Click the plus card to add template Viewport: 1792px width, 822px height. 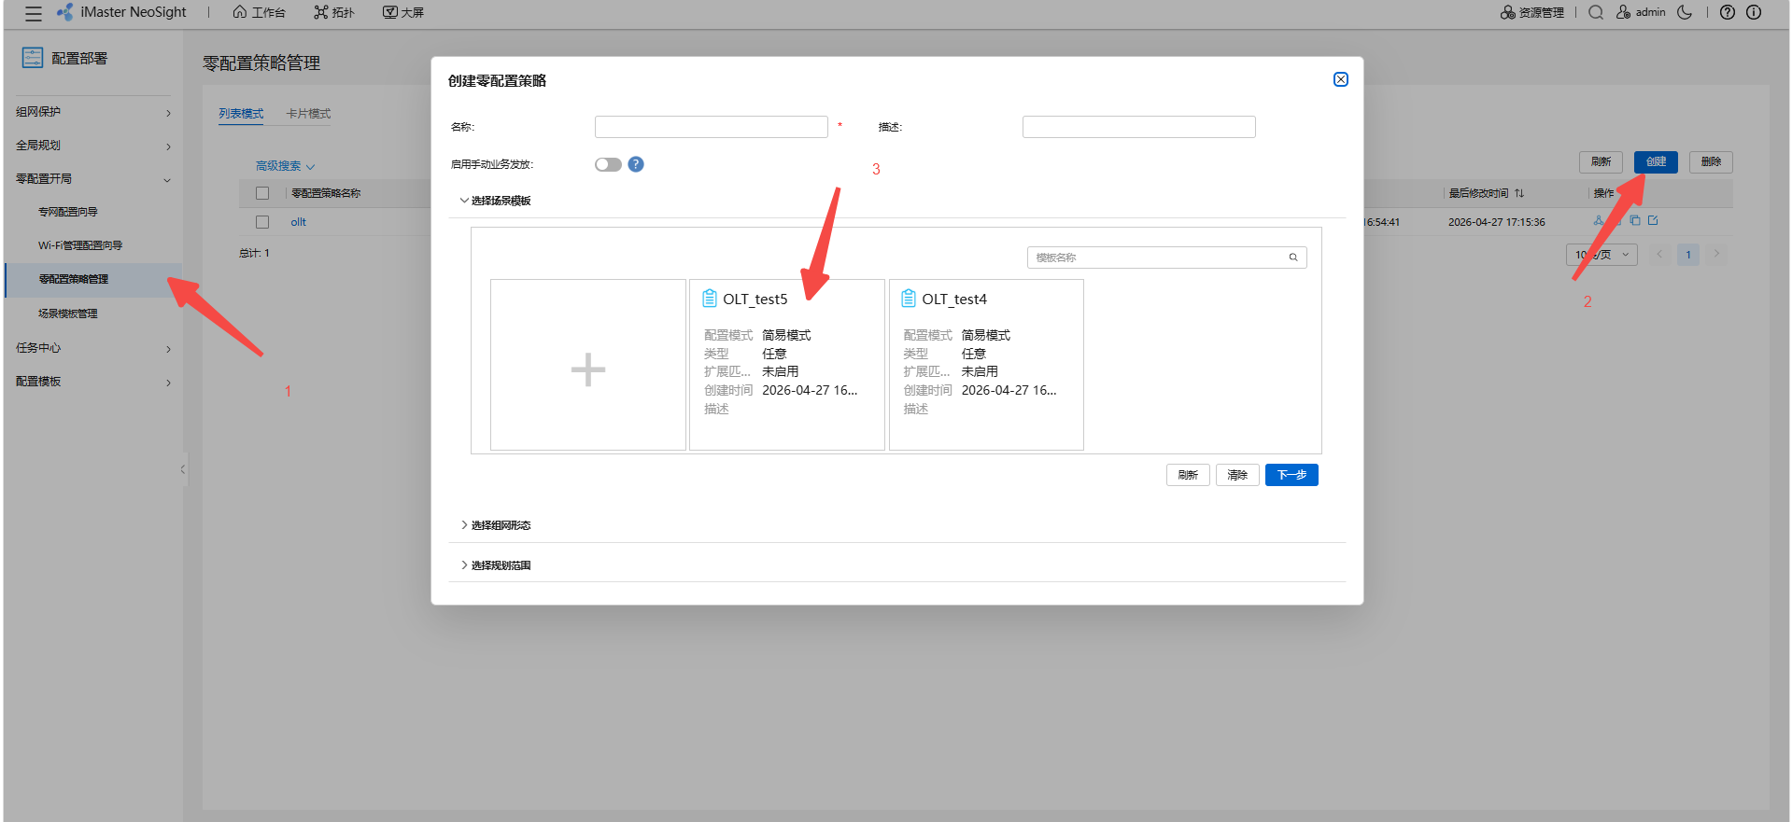click(588, 365)
